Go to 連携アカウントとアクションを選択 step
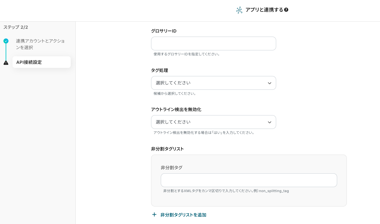 tap(40, 44)
